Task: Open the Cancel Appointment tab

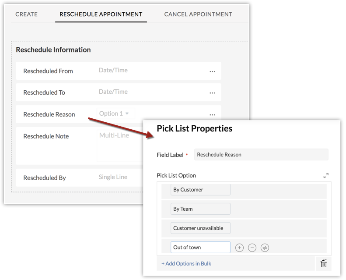Action: [198, 14]
